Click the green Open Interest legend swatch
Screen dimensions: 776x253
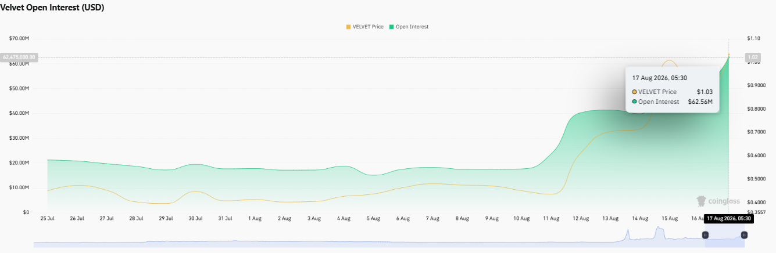tap(392, 27)
